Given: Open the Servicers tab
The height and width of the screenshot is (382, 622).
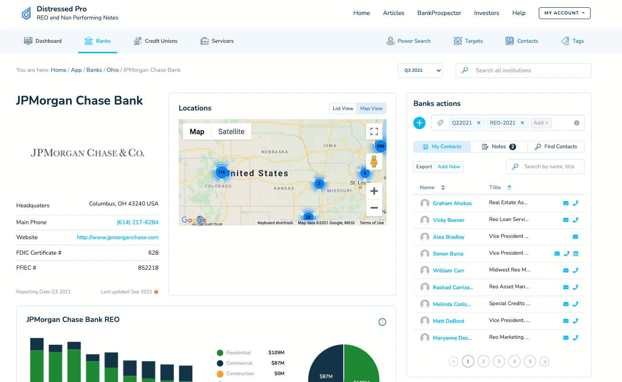Looking at the screenshot, I should pos(217,41).
